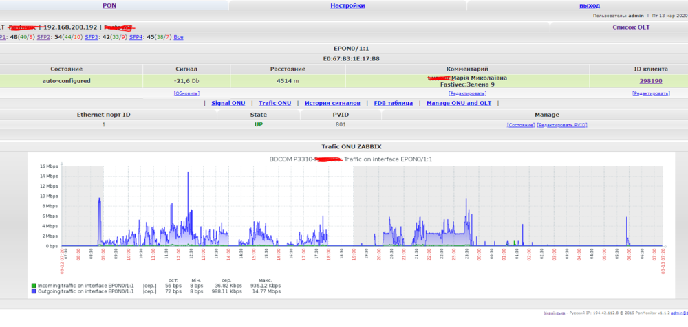Edit the comment via Редактировать
The height and width of the screenshot is (327, 688).
[467, 93]
